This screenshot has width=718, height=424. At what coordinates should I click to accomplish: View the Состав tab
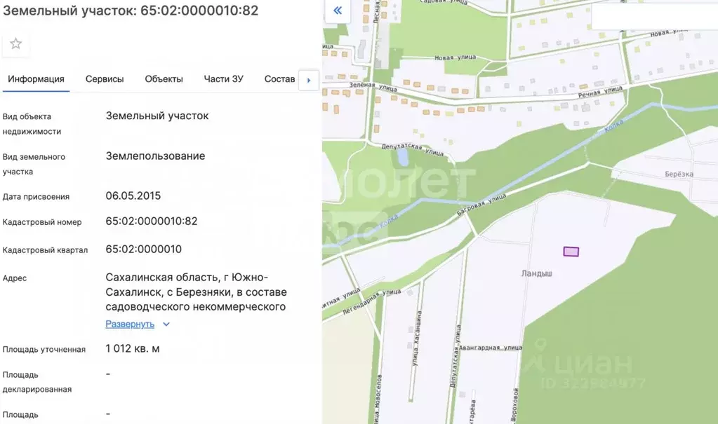[279, 78]
